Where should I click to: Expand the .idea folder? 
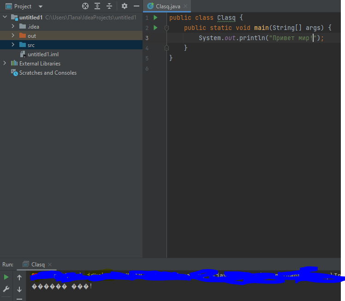[13, 26]
